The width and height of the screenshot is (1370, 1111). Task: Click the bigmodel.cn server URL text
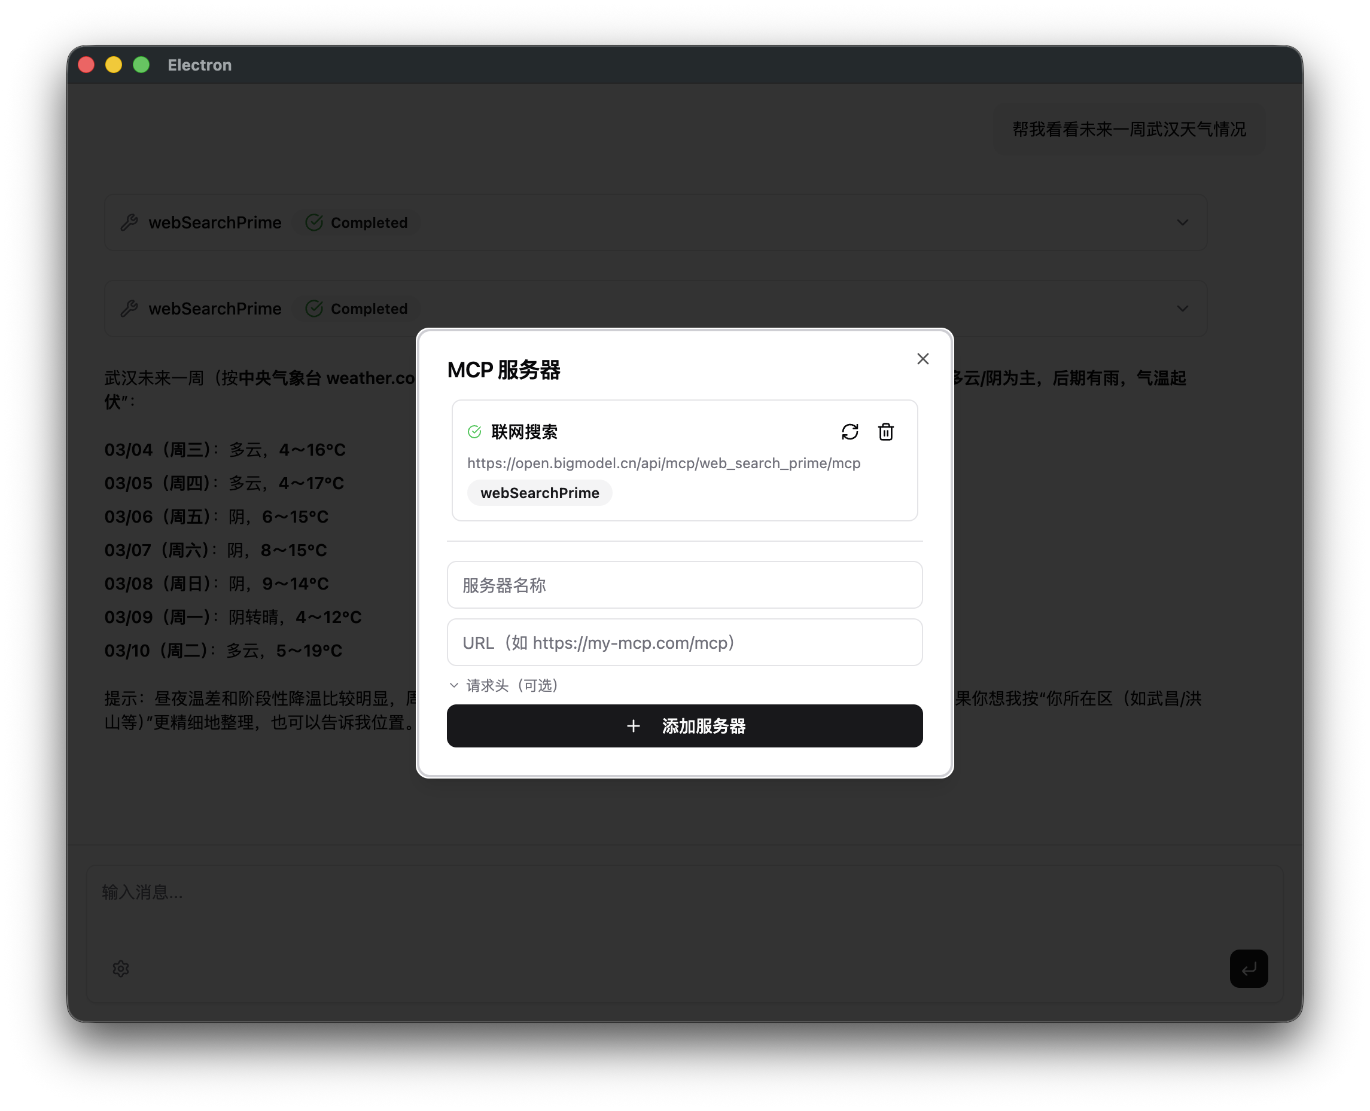[664, 463]
